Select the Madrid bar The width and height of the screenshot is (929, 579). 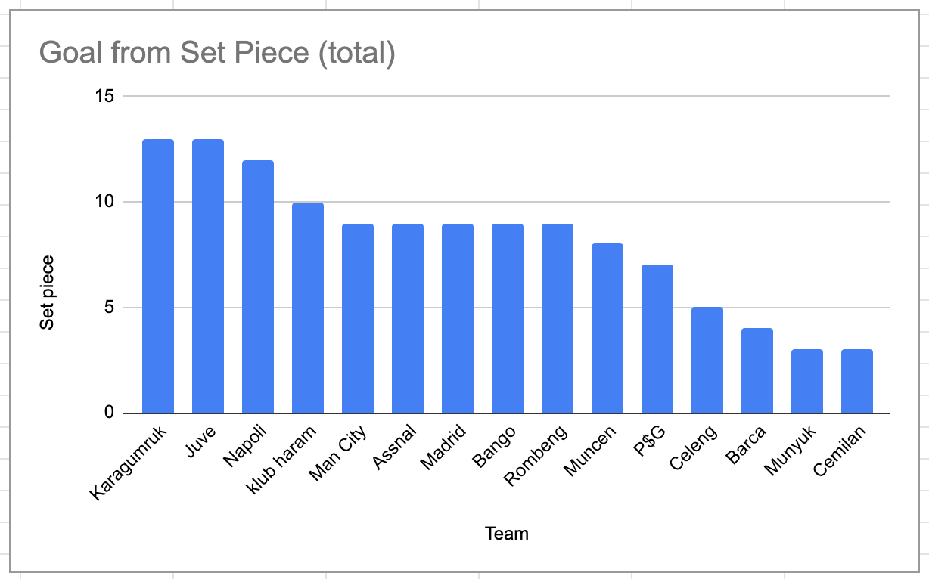point(458,319)
